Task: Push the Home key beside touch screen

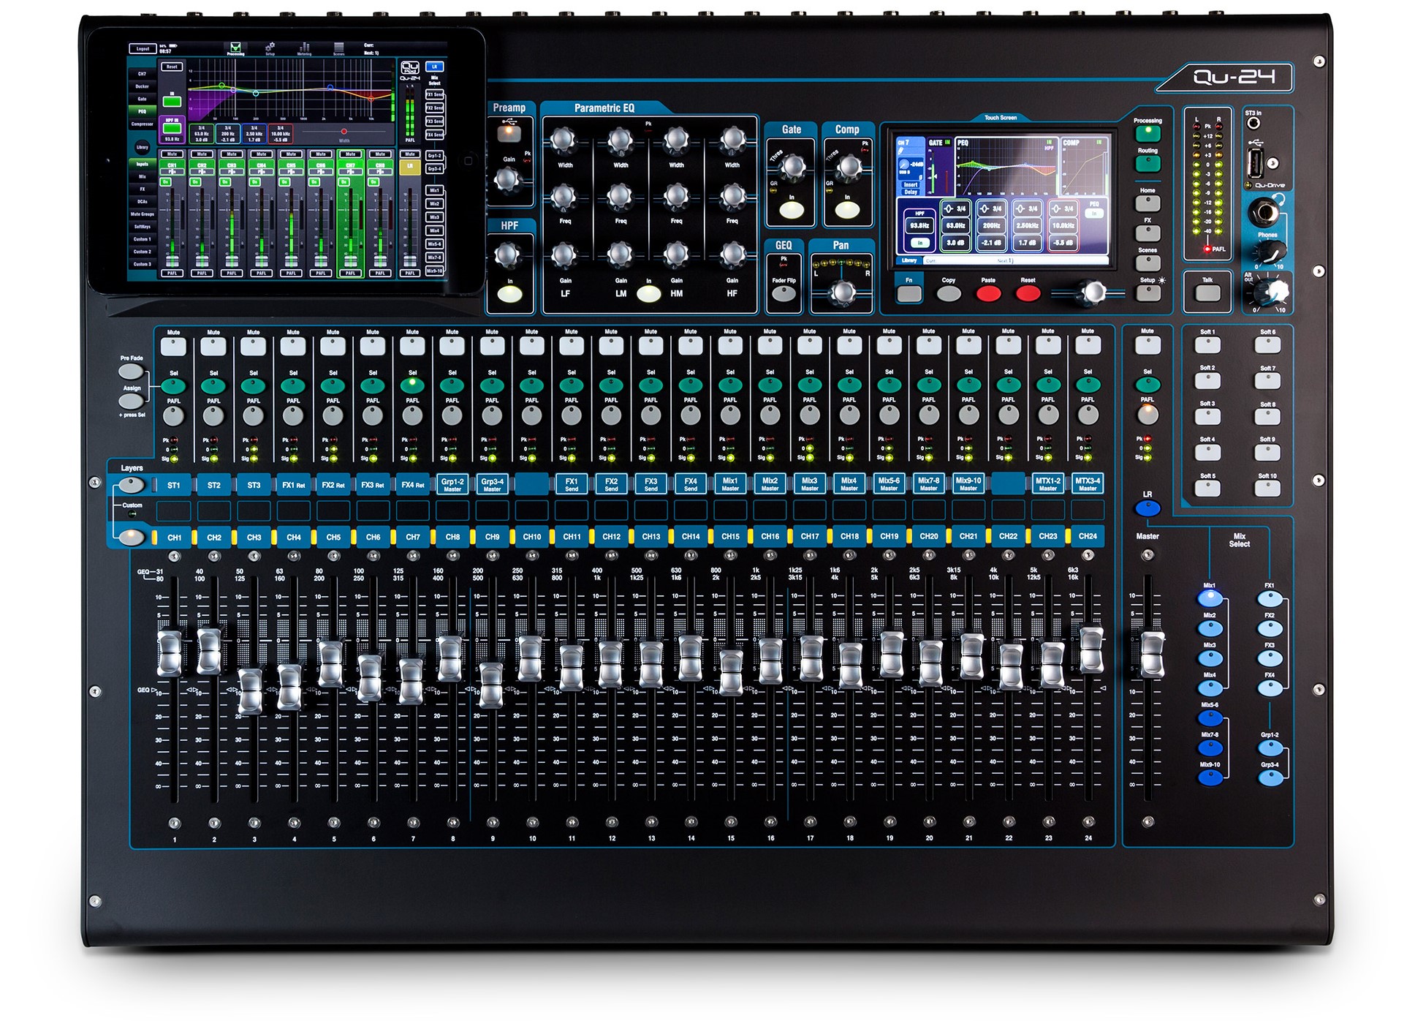Action: click(x=1147, y=203)
